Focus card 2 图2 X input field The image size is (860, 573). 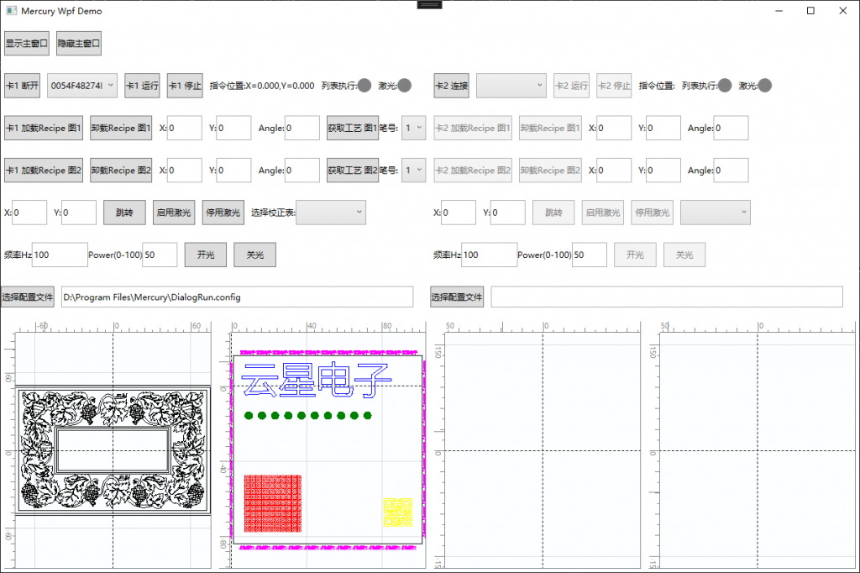pos(614,171)
